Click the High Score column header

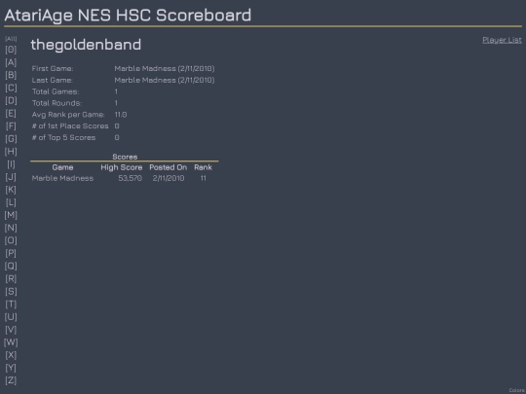tap(122, 167)
